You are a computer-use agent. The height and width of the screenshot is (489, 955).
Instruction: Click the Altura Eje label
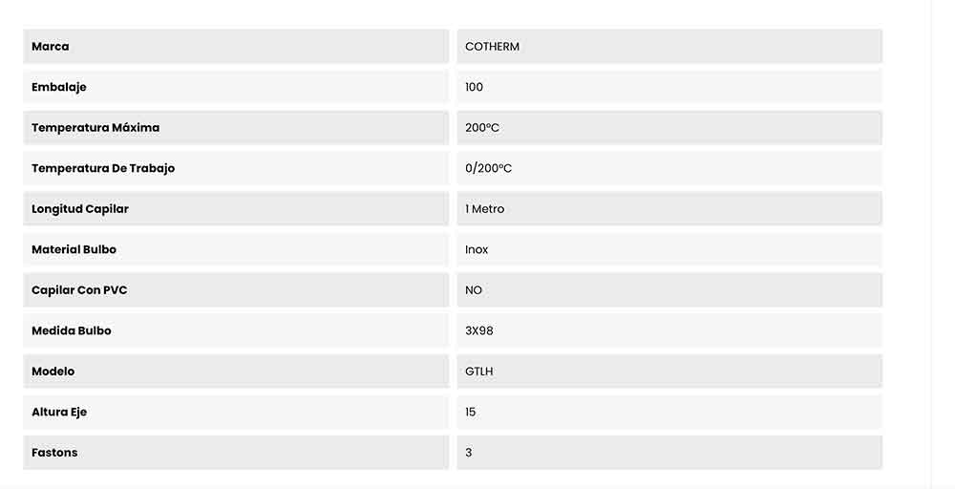(x=59, y=412)
